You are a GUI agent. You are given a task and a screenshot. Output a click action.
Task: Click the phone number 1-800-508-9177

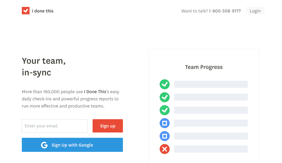point(225,11)
